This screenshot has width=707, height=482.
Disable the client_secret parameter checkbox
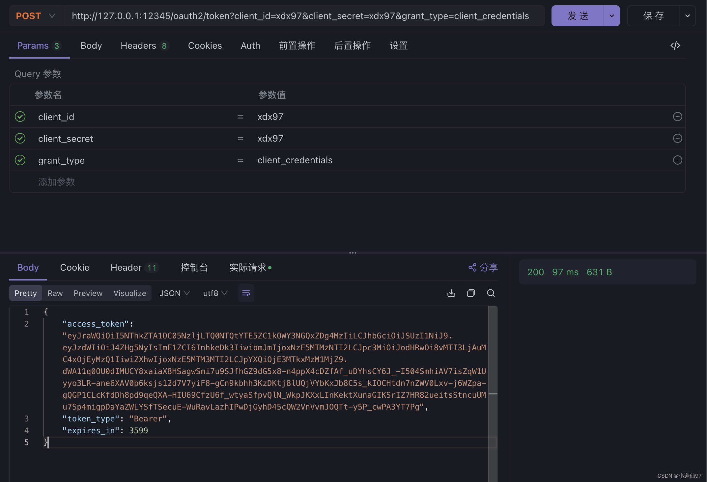20,138
